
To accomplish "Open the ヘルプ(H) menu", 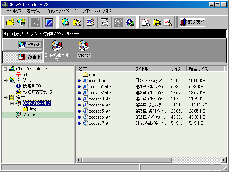I will click(x=103, y=11).
